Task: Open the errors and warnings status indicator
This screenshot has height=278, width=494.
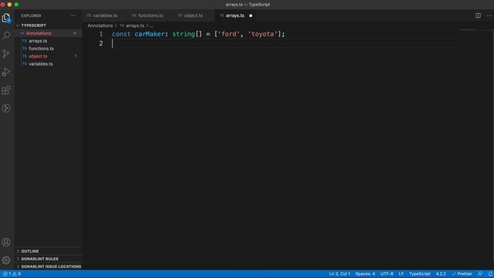Action: point(12,274)
